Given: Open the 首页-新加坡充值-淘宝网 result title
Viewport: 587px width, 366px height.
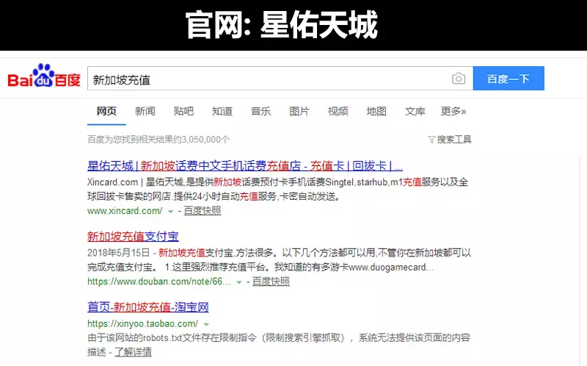Looking at the screenshot, I should (x=148, y=307).
